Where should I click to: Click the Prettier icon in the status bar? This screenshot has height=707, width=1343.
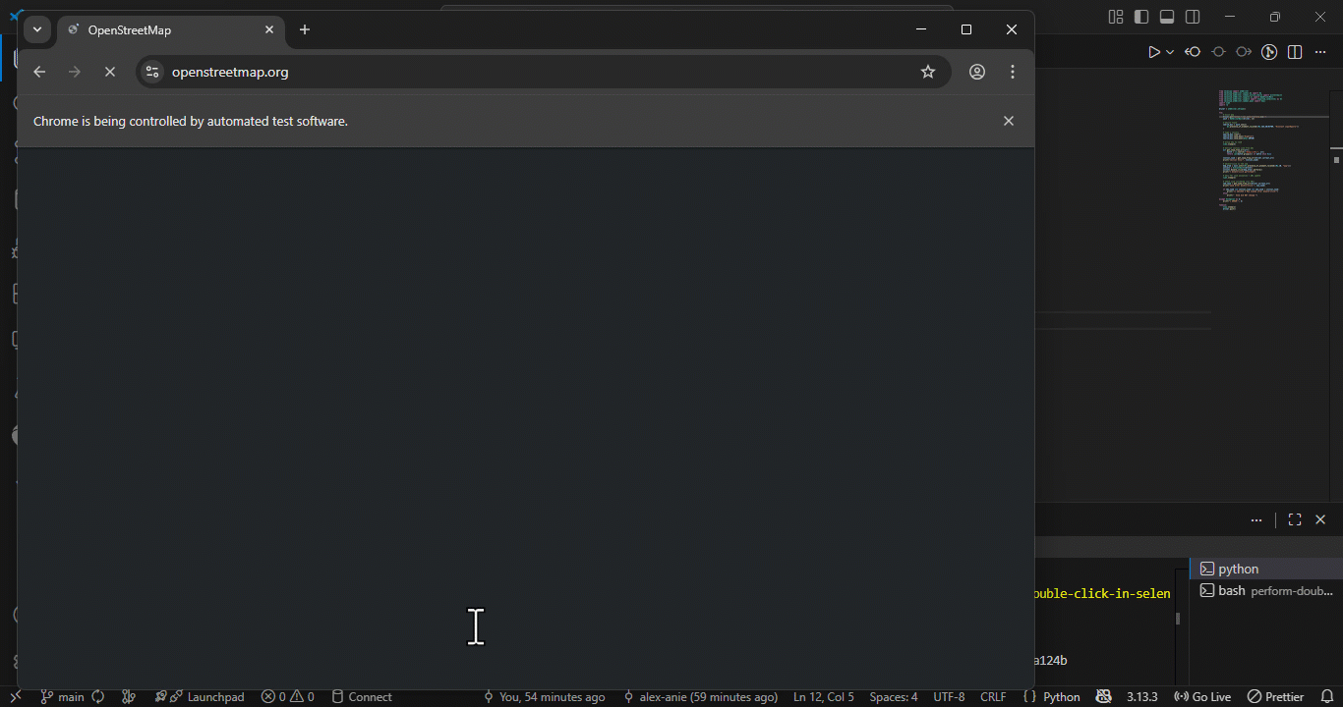point(1275,696)
